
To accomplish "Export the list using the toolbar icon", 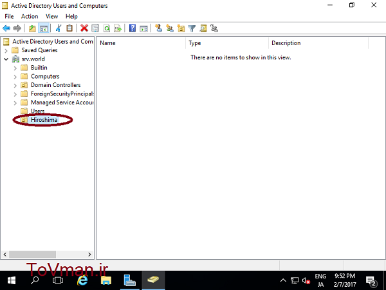I will 118,28.
